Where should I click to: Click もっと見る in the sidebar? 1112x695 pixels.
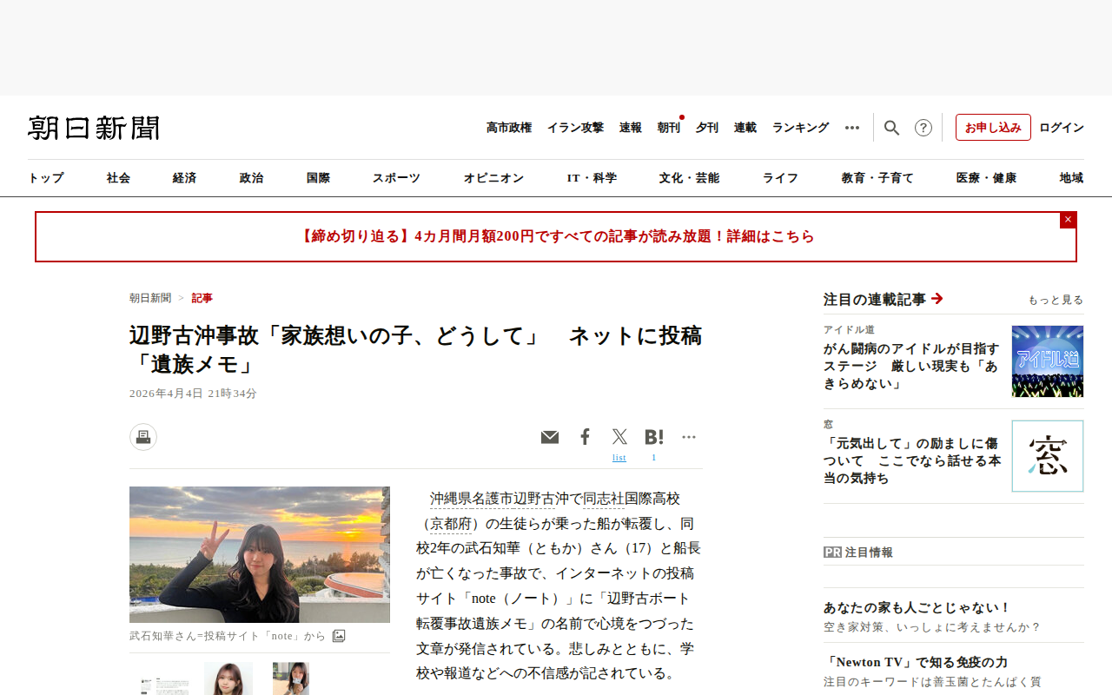[1056, 300]
